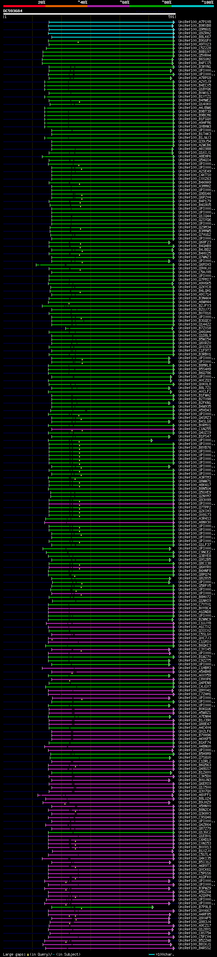Image resolution: width=217 pixels, height=957 pixels.
Task: Click the cyan alignment bar for A7P1V8
Action: [x=111, y=22]
